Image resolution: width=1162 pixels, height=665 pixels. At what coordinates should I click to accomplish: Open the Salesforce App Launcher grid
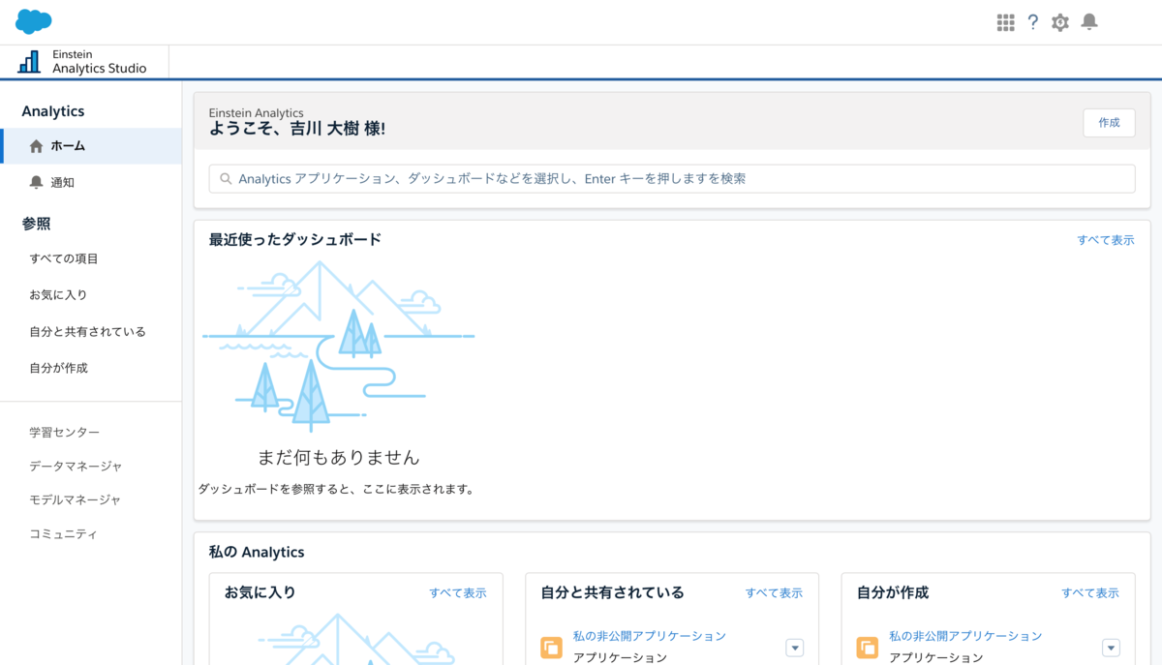click(1005, 21)
